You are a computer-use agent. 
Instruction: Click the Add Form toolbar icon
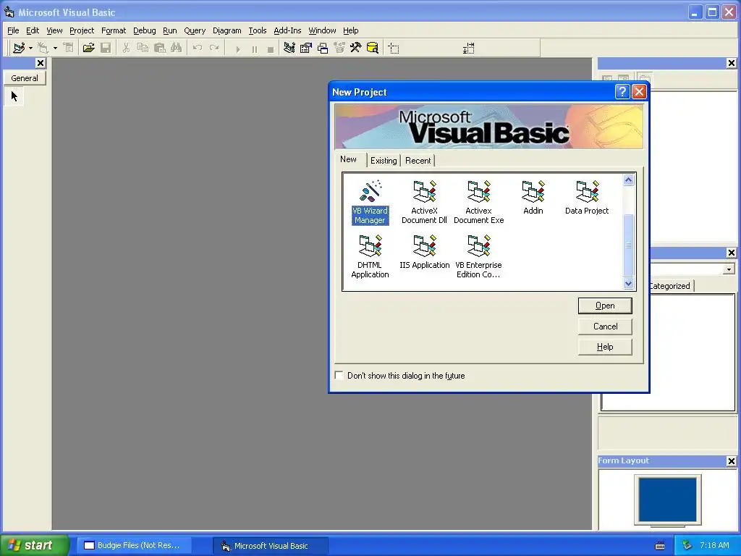click(x=43, y=49)
